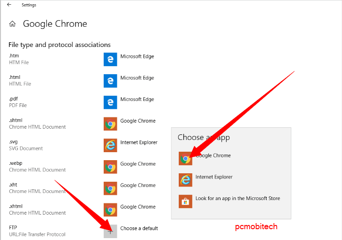Choose Internet Explorer text in popup

(x=214, y=177)
